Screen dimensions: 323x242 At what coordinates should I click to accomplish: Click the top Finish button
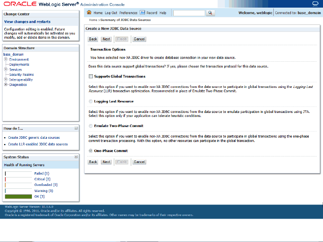(122, 39)
